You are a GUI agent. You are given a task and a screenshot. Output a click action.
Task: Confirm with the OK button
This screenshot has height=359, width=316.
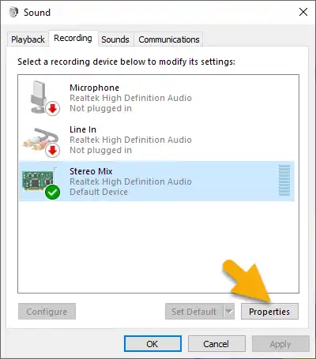pyautogui.click(x=152, y=344)
